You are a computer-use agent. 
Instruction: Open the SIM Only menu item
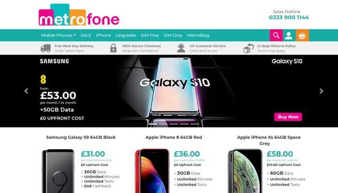[x=173, y=35]
